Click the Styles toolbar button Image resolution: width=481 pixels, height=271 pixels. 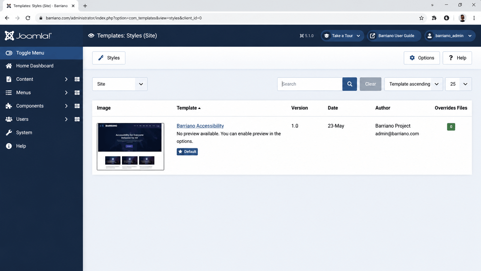pos(109,58)
